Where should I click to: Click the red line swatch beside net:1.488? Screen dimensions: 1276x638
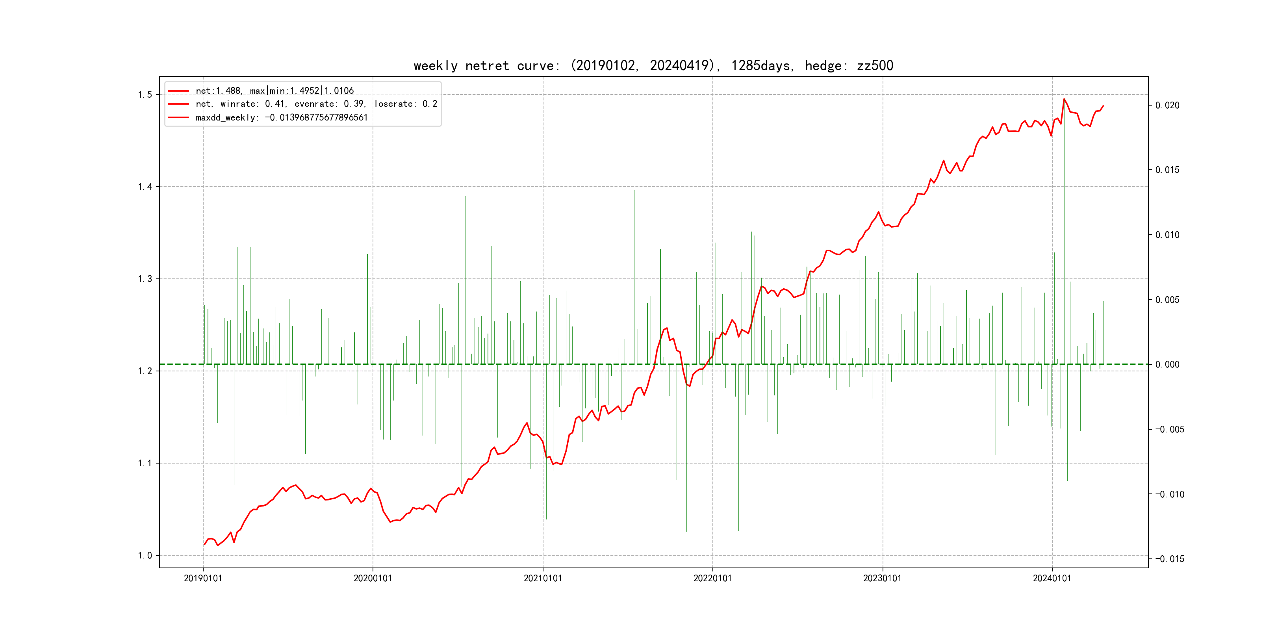[x=178, y=91]
